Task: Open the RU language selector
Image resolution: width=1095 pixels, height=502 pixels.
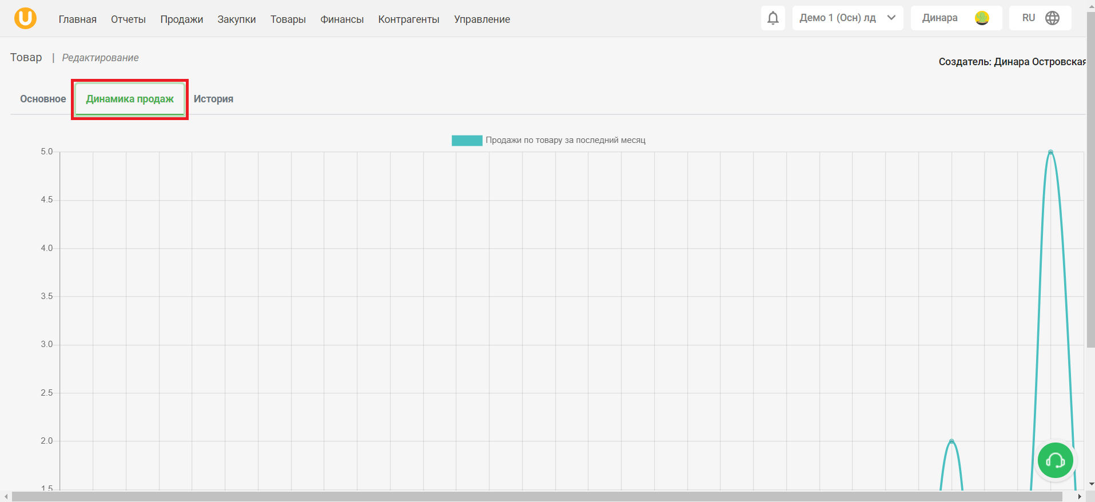Action: pos(1040,18)
